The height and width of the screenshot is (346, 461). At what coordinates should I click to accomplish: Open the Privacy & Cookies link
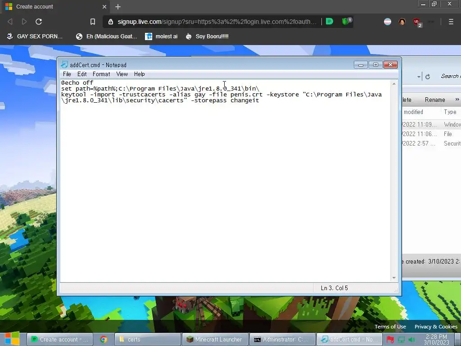tap(436, 327)
